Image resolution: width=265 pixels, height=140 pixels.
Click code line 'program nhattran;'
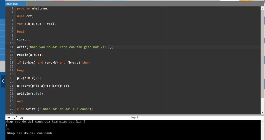[x=33, y=9]
